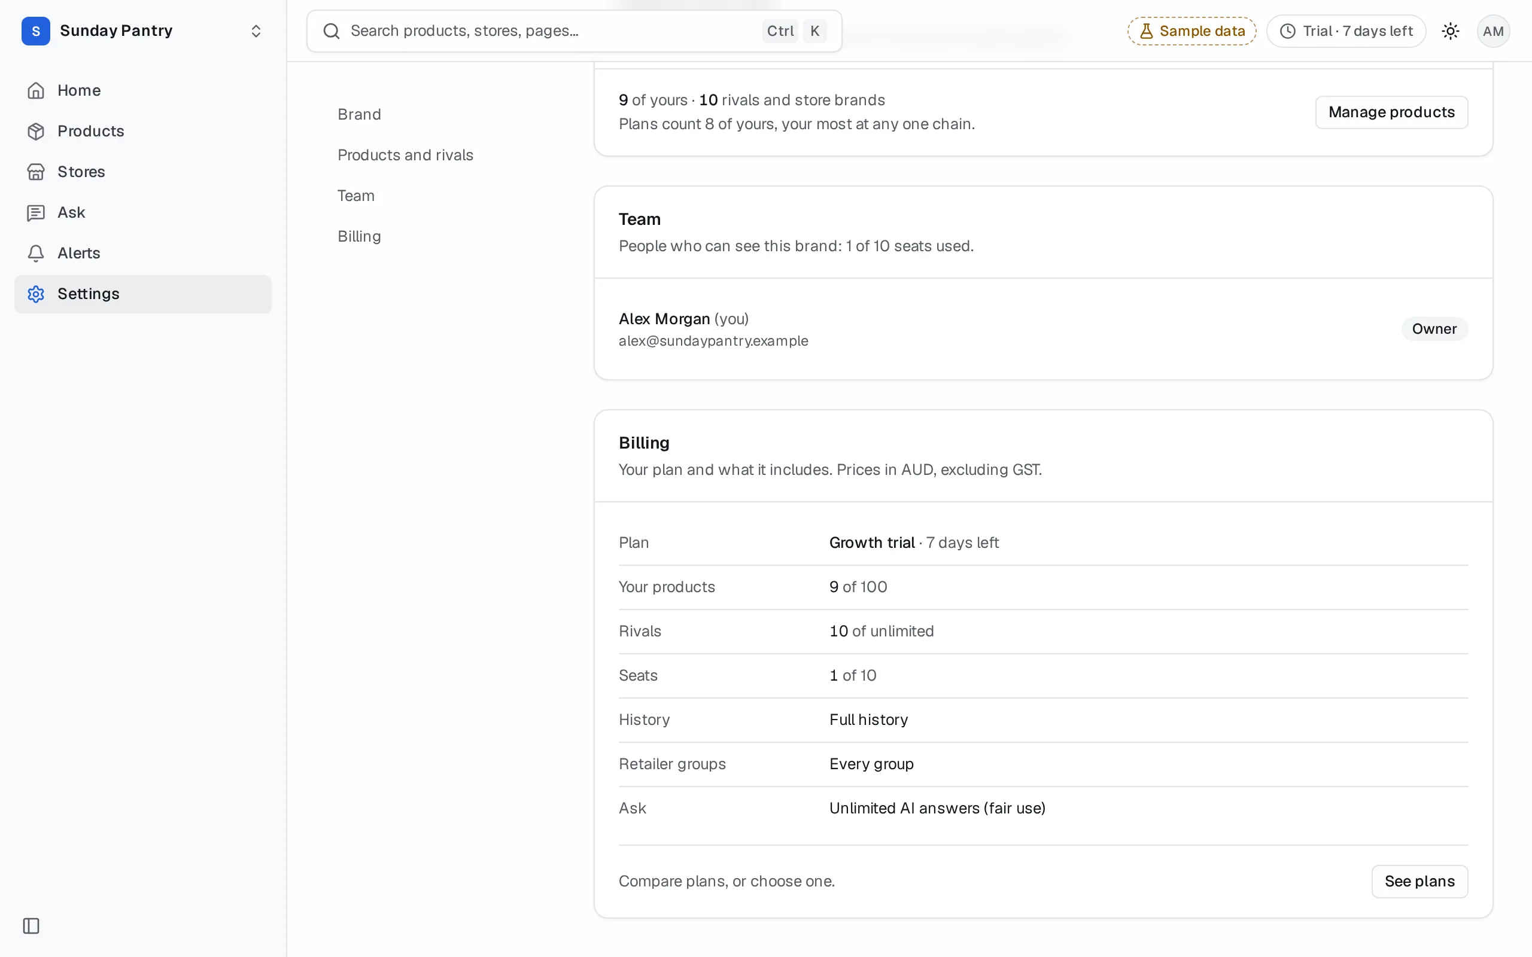Select Settings in the sidebar
This screenshot has height=957, width=1532.
pos(143,294)
